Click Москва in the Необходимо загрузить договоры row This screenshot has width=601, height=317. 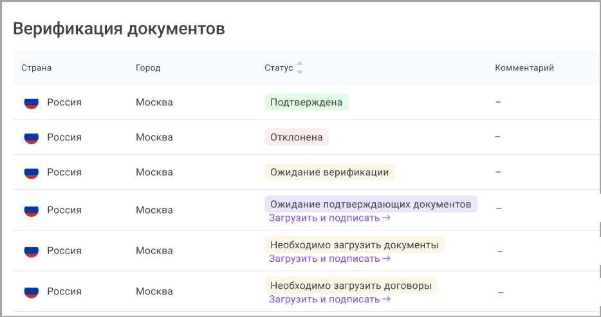tap(154, 291)
